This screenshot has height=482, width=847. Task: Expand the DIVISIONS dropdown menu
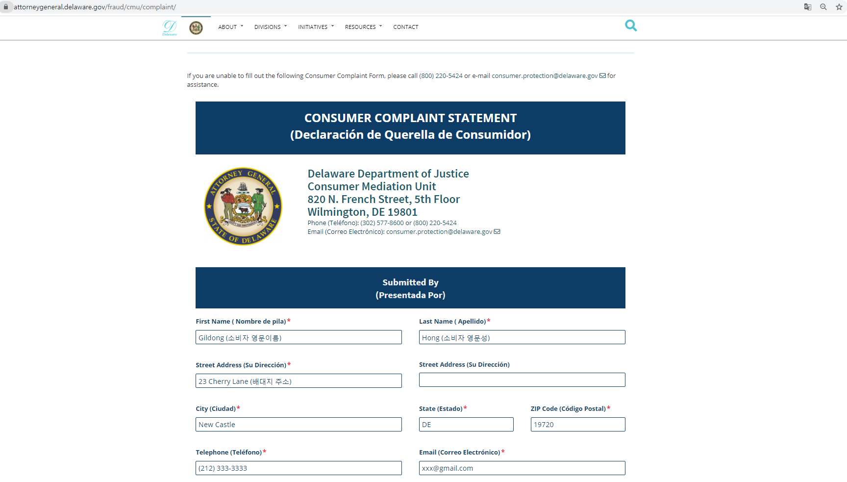coord(271,27)
